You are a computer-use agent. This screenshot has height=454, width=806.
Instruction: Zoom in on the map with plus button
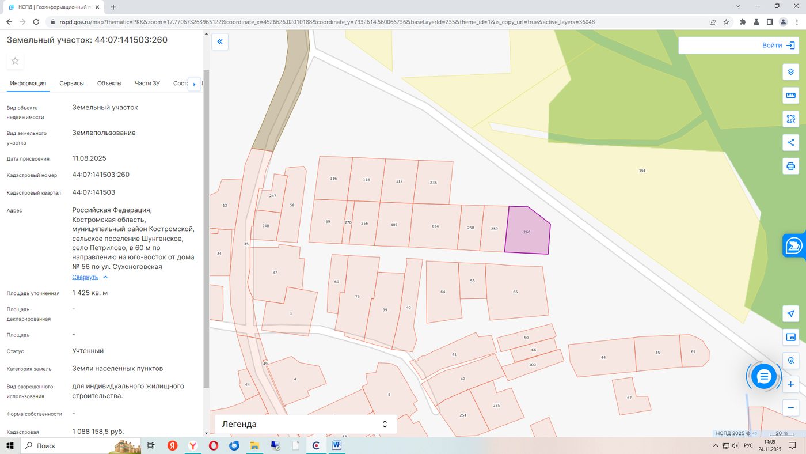(x=790, y=384)
